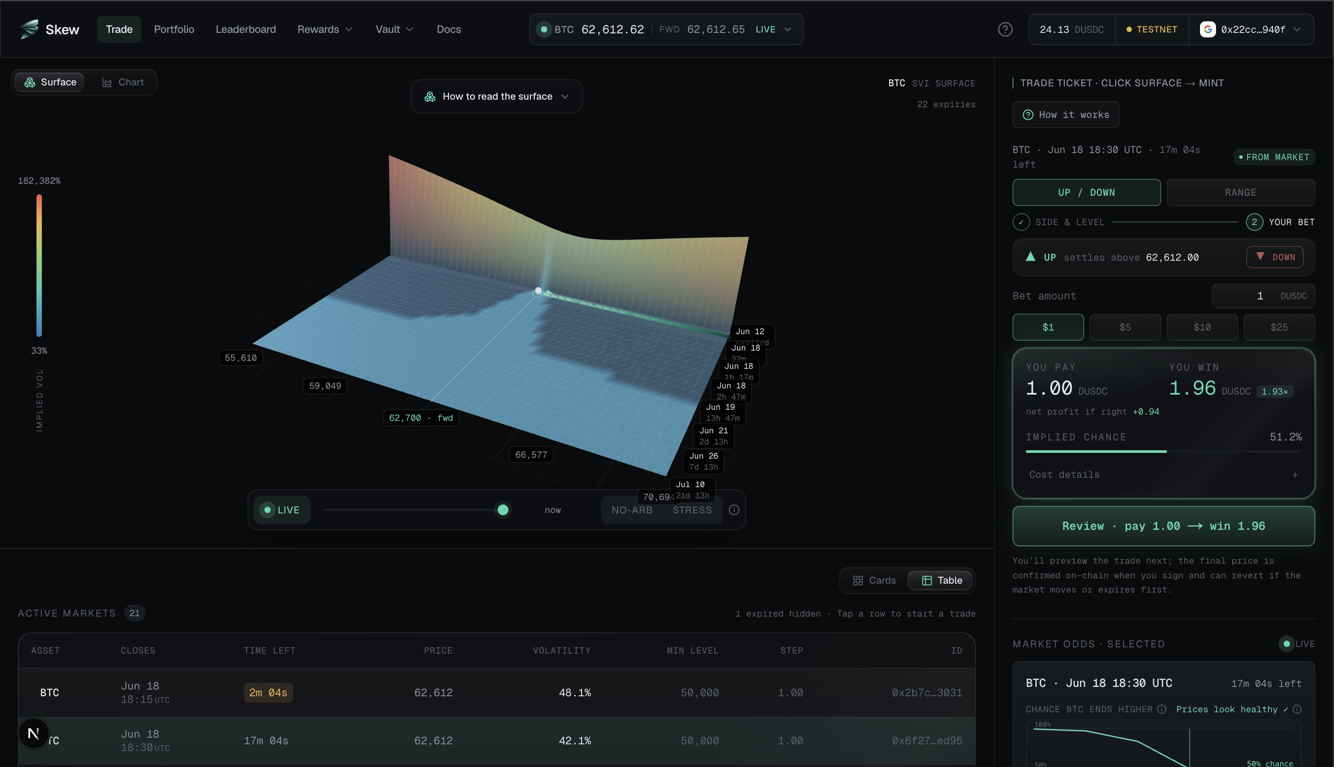This screenshot has width=1334, height=767.
Task: Click the info icon after Prices look healthy
Action: click(1297, 709)
